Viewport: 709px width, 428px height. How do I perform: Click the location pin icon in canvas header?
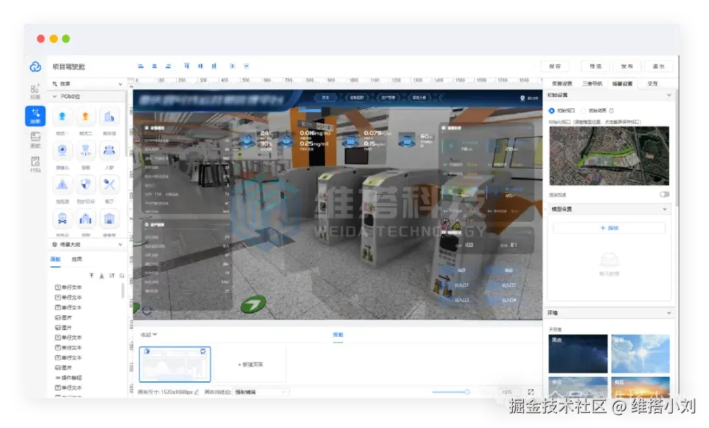(523, 98)
